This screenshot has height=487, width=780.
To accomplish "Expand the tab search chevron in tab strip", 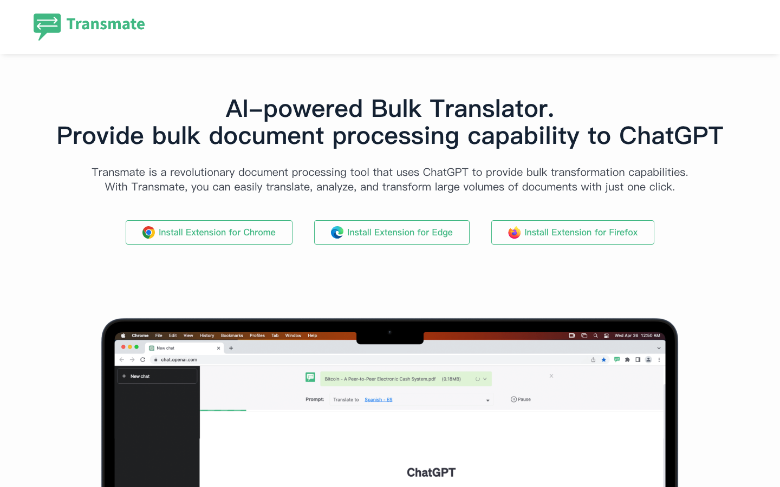I will coord(659,348).
